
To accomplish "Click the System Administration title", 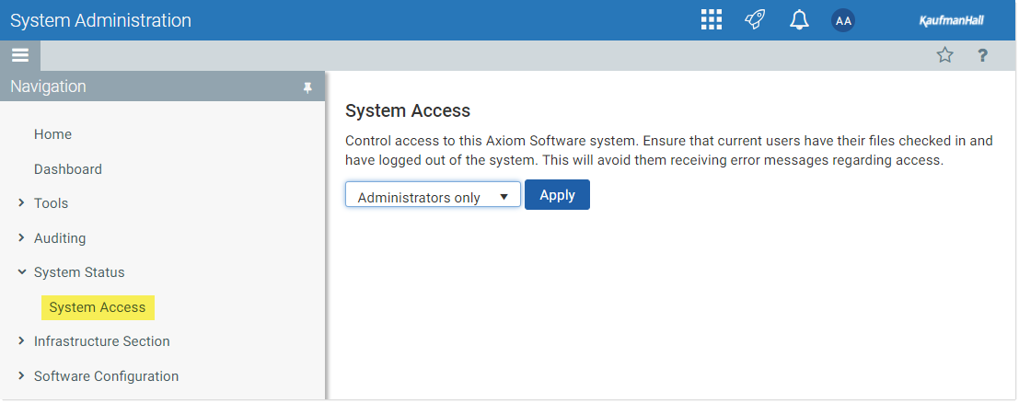I will click(x=100, y=20).
